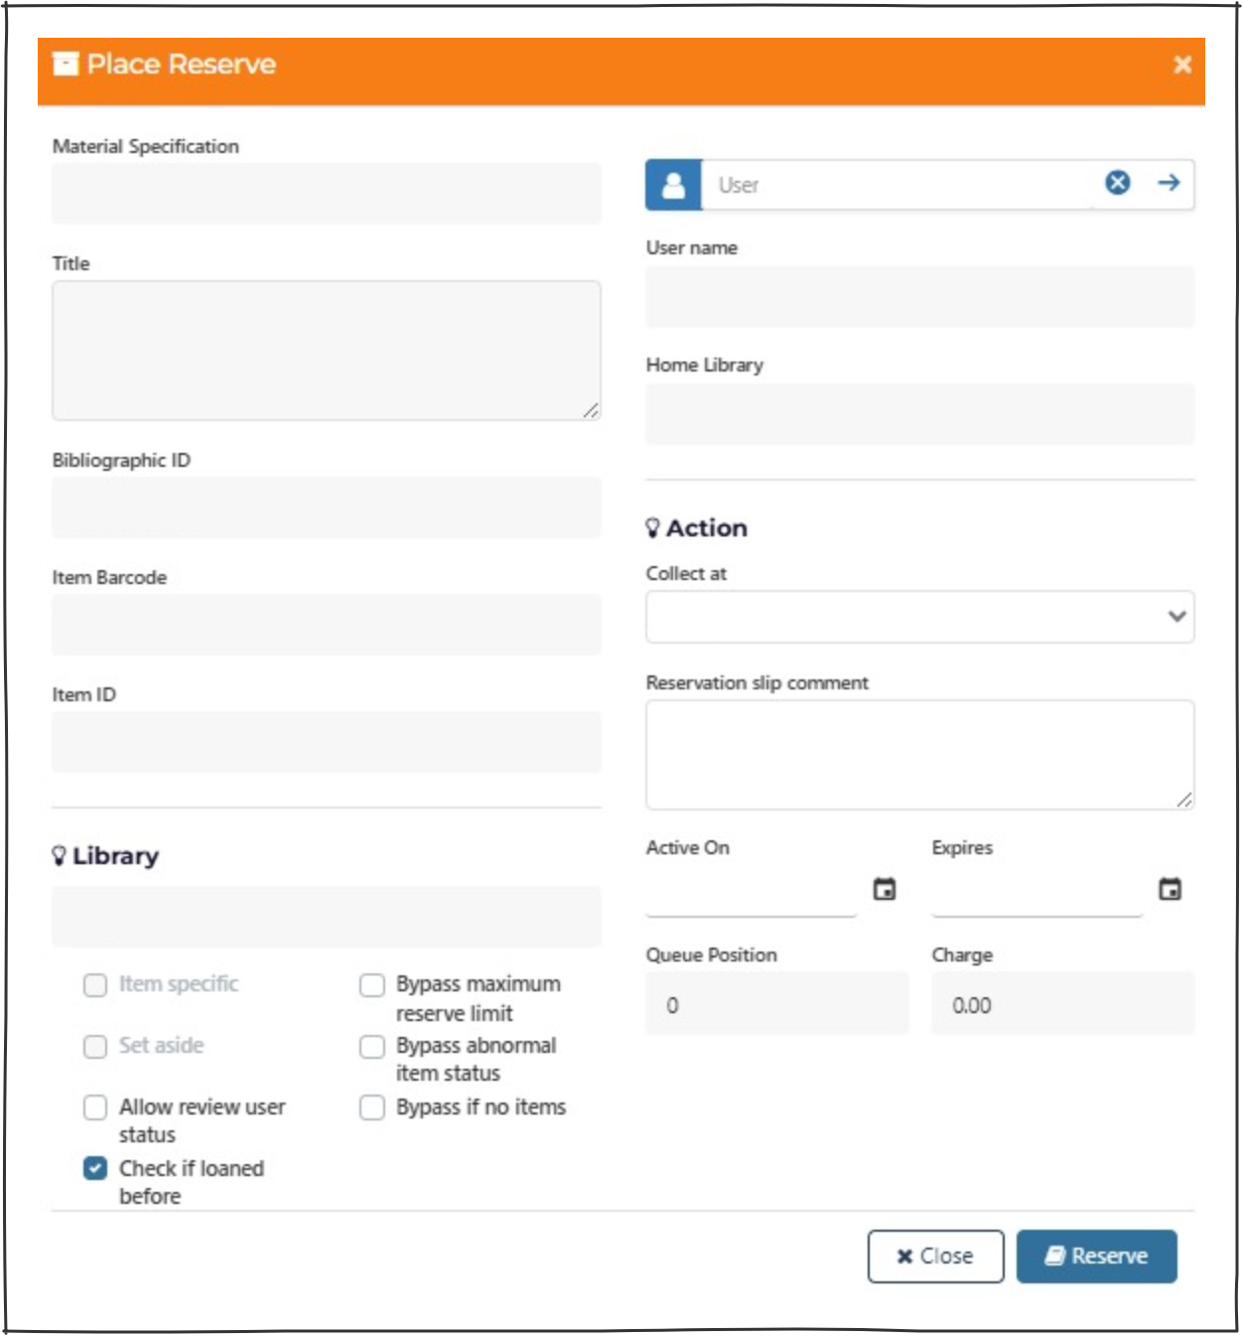Enable Bypass maximum reserve limit
The width and height of the screenshot is (1243, 1337).
pyautogui.click(x=372, y=984)
